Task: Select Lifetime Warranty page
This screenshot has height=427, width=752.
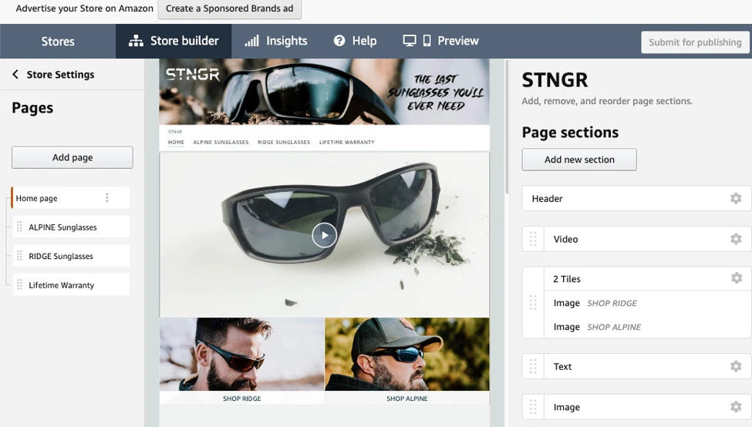Action: pyautogui.click(x=71, y=284)
